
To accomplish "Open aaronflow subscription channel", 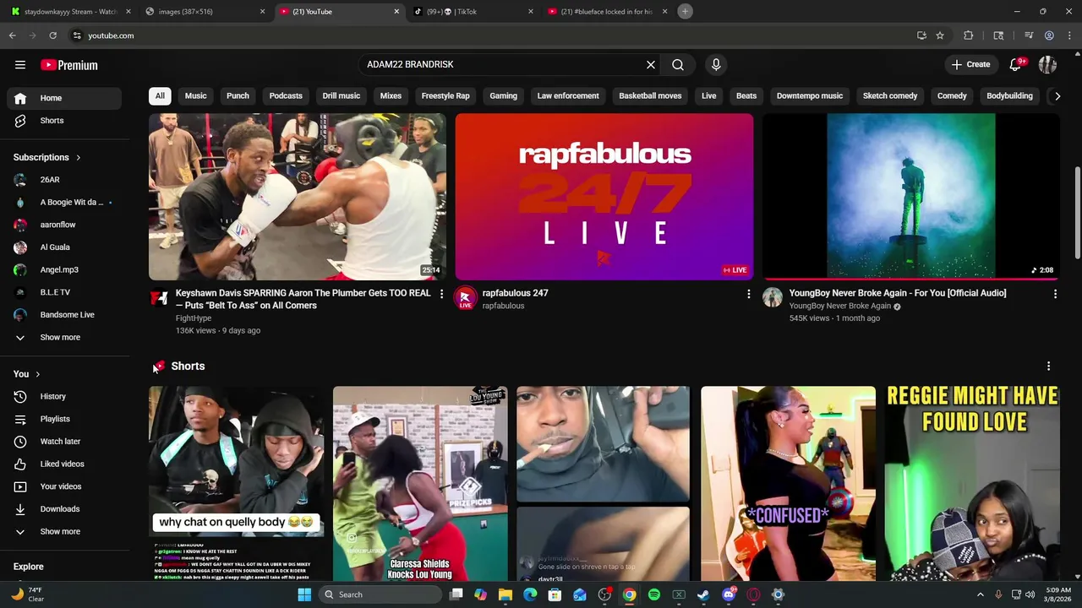I will point(64,225).
